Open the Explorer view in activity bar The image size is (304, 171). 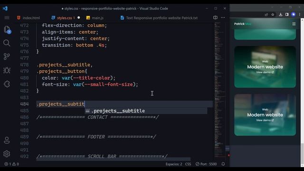[7, 29]
